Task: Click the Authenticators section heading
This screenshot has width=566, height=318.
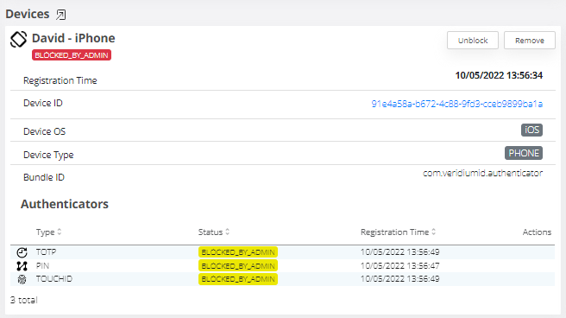Action: pyautogui.click(x=65, y=204)
